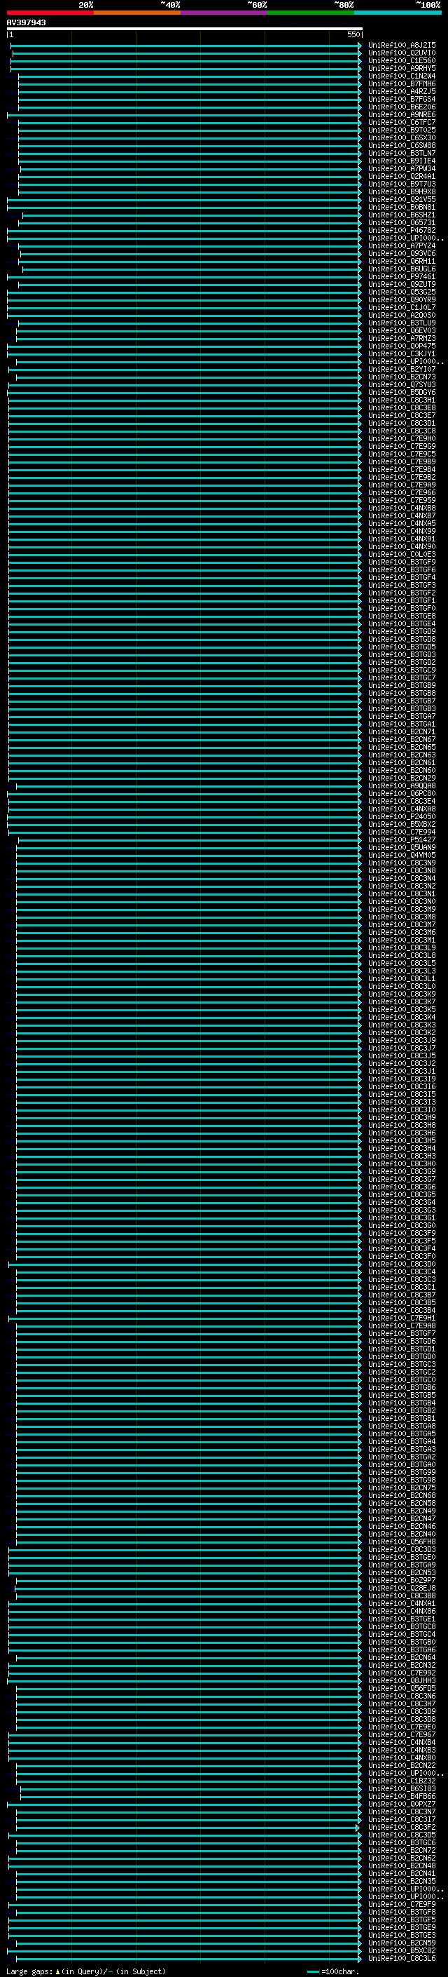The width and height of the screenshot is (448, 1977).
Task: Select the UniRef100_C0L0E3 label
Action: point(402,554)
